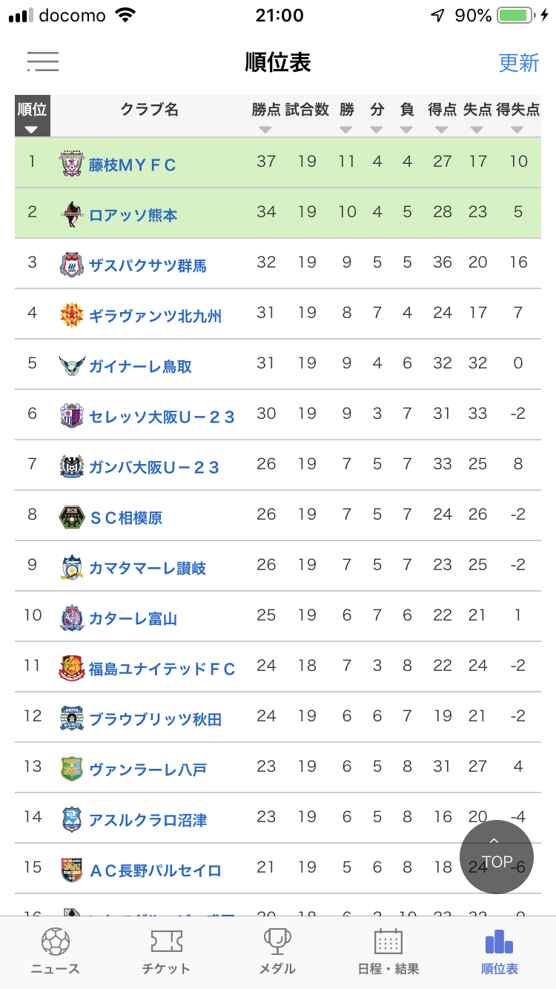This screenshot has height=989, width=556.
Task: Tap the ガンバ大阪U-23 club crest
Action: (72, 466)
